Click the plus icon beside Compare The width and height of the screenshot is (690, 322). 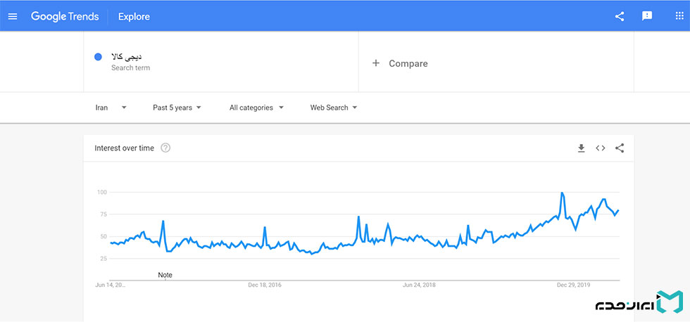(375, 63)
